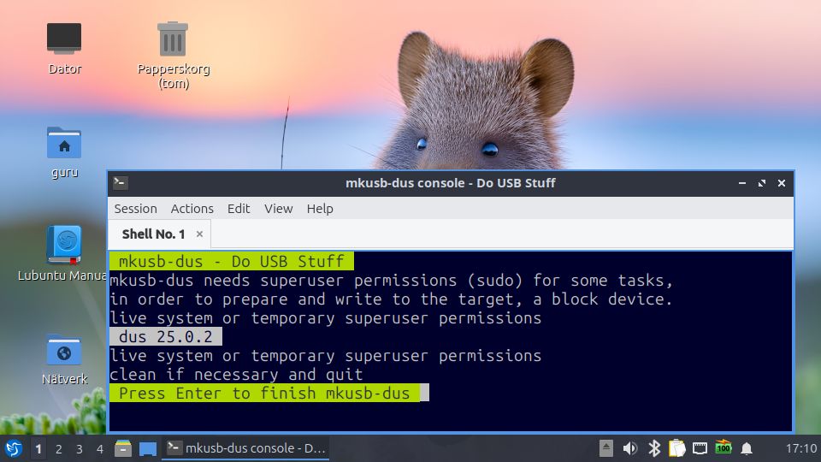Open the Lubuntu Manual desktop icon
The width and height of the screenshot is (821, 462).
click(x=64, y=246)
